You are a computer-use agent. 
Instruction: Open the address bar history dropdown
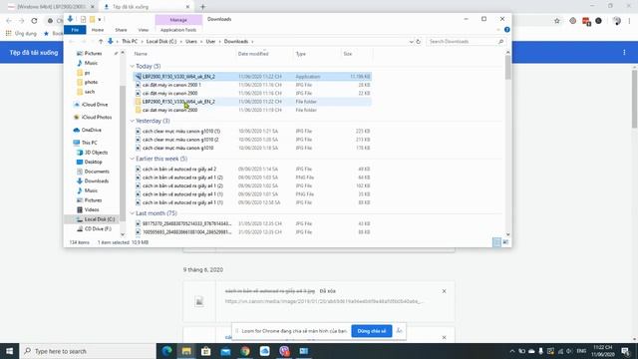pos(411,42)
